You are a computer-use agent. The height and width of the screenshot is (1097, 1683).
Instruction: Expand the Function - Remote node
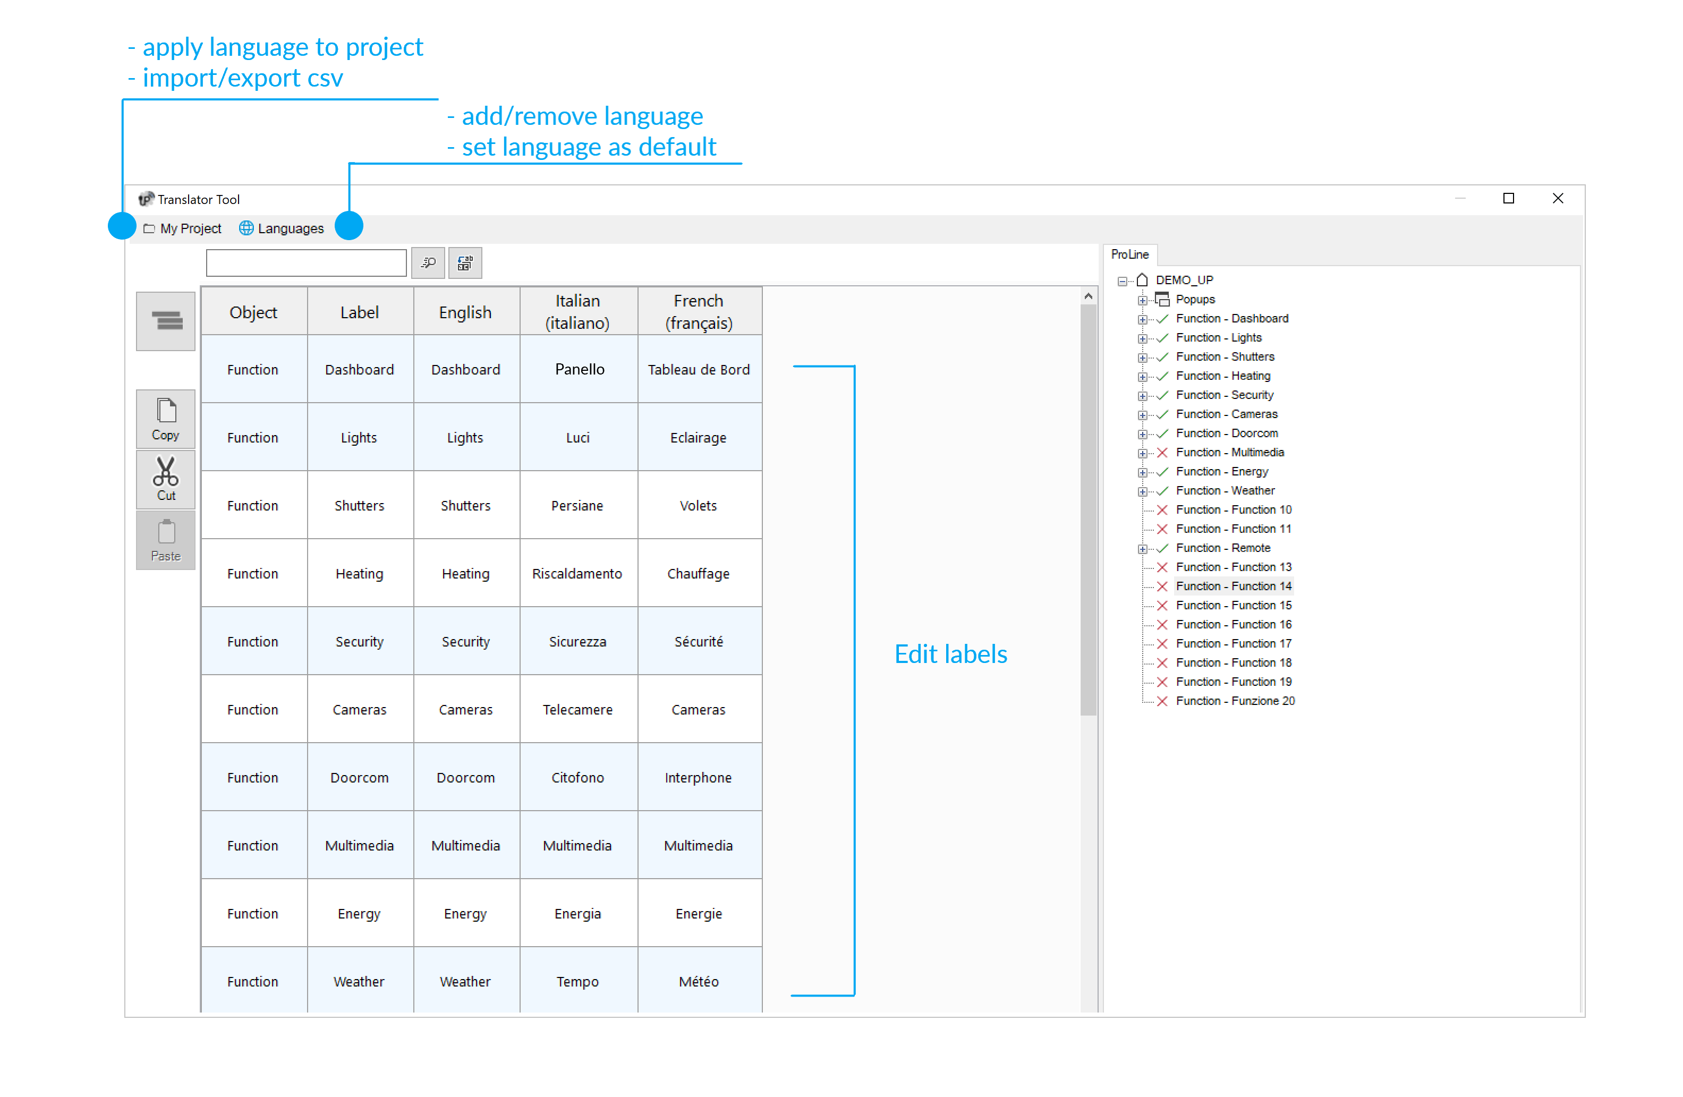click(1142, 549)
